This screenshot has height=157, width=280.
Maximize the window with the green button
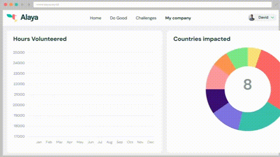pos(17,4)
